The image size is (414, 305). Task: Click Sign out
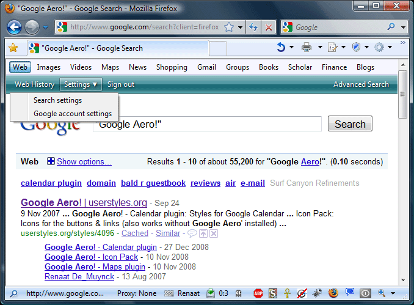121,84
